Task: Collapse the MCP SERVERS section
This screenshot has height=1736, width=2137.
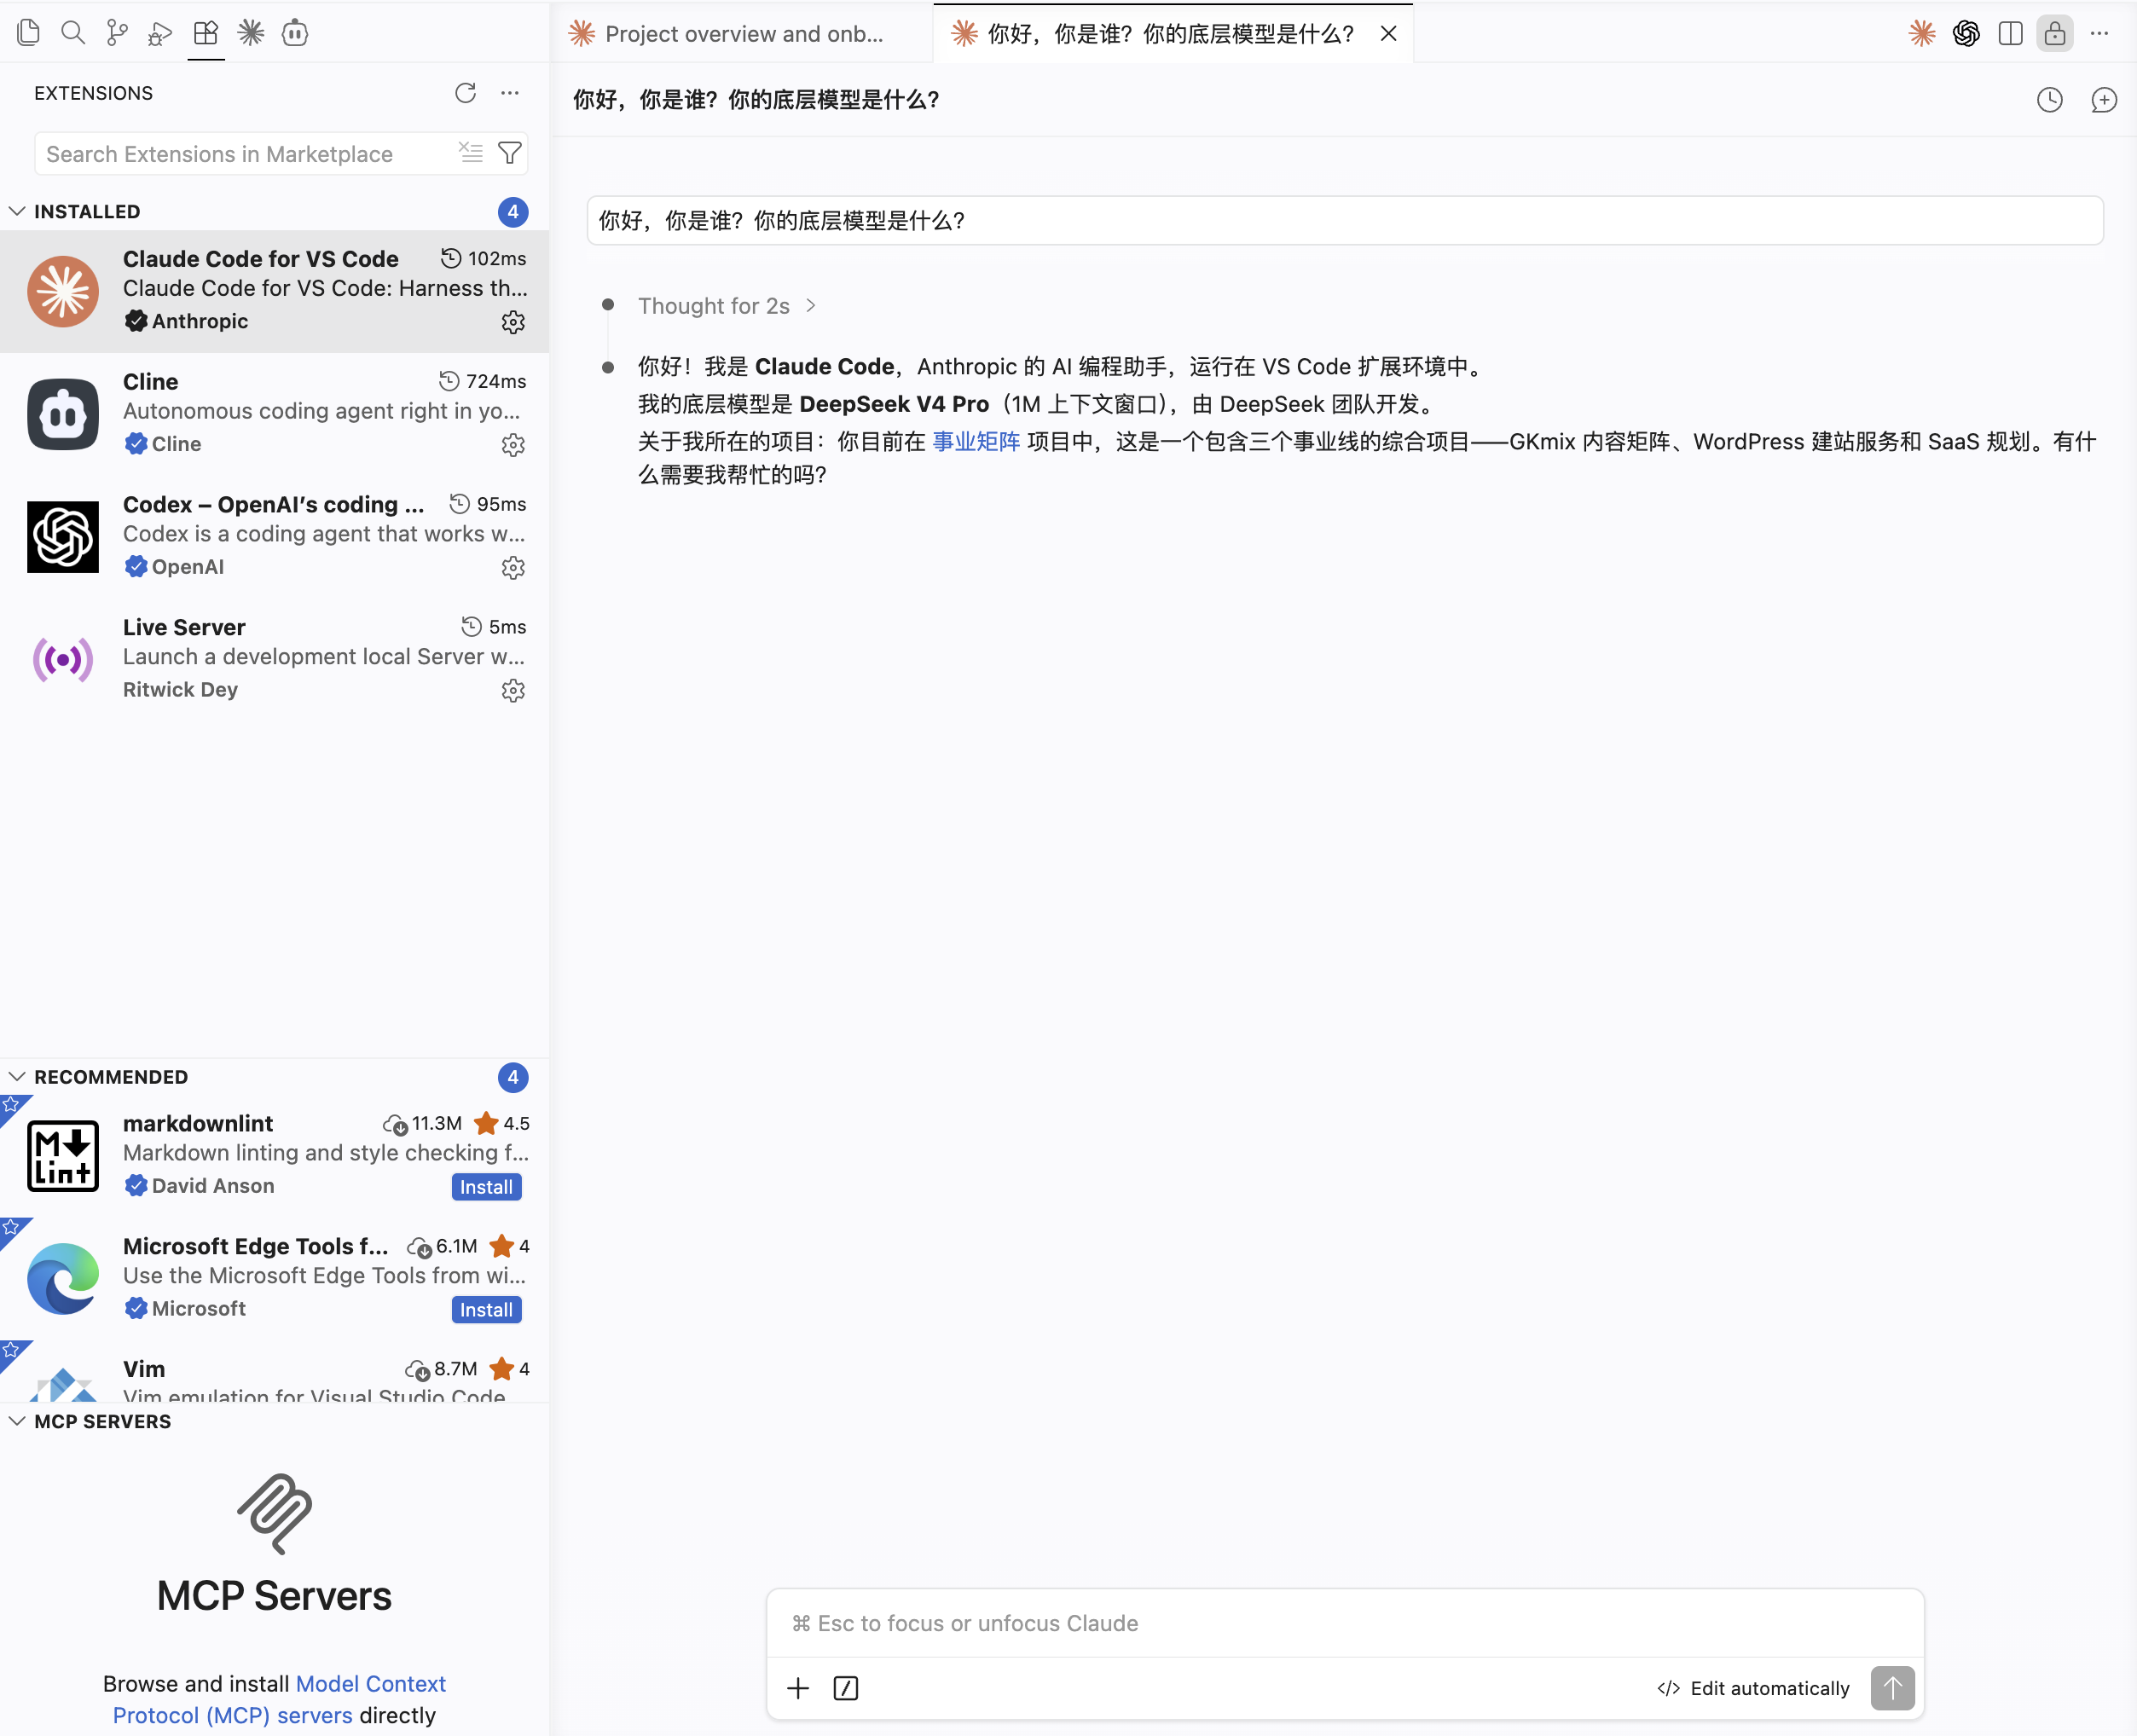Action: pyautogui.click(x=17, y=1422)
